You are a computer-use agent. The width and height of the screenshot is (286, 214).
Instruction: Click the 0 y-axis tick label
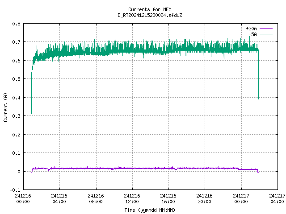tap(19, 171)
